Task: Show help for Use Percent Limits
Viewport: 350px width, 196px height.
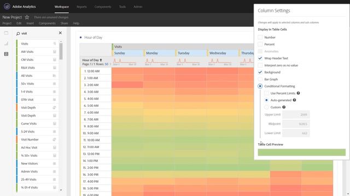Action: pyautogui.click(x=298, y=93)
